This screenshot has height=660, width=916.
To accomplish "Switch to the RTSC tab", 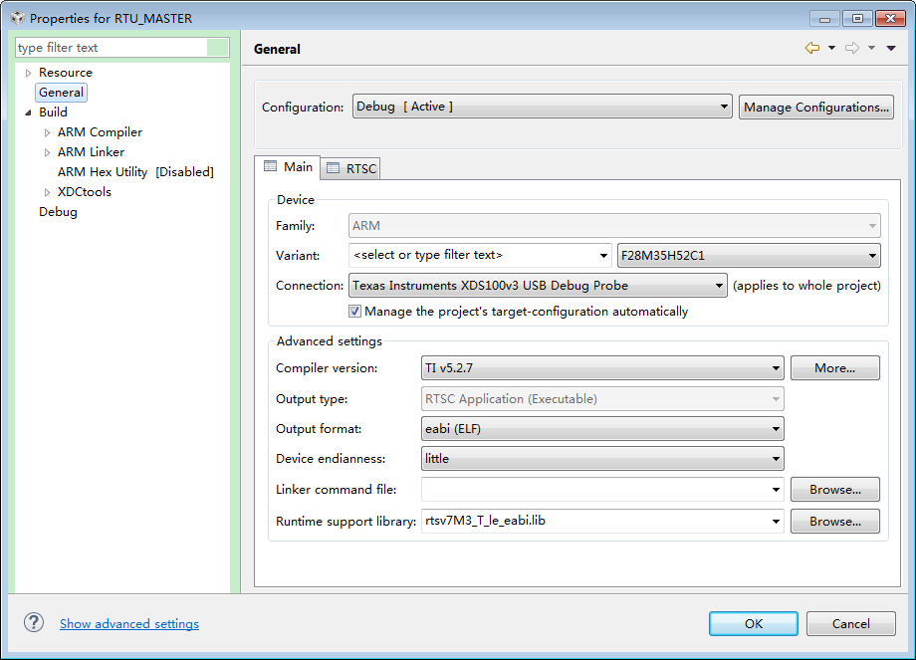I will click(351, 169).
